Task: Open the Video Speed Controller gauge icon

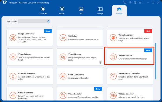Action: (x=113, y=76)
